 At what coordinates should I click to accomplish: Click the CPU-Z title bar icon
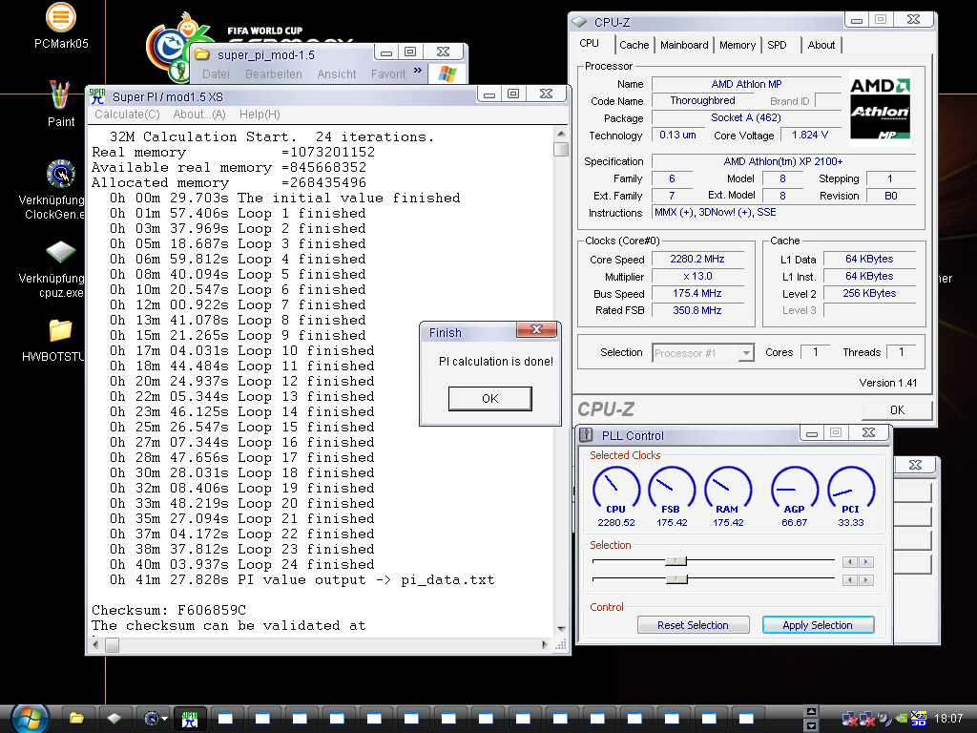click(579, 22)
